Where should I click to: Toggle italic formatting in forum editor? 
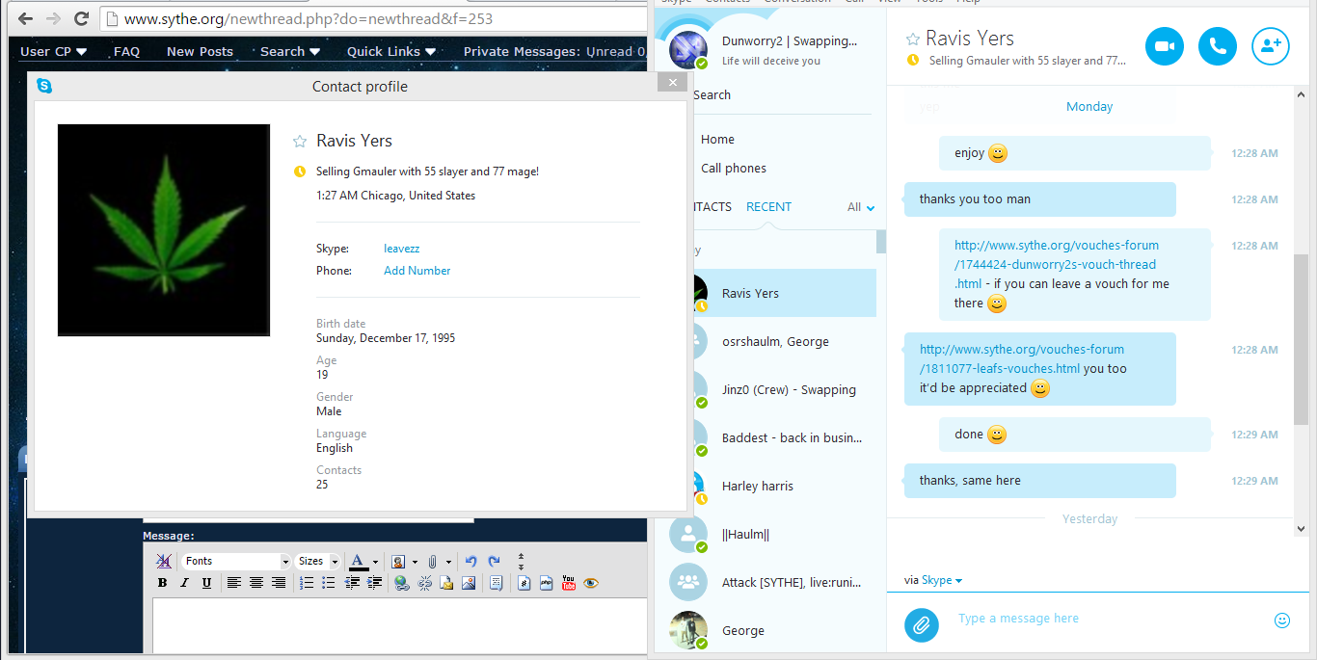(x=184, y=583)
